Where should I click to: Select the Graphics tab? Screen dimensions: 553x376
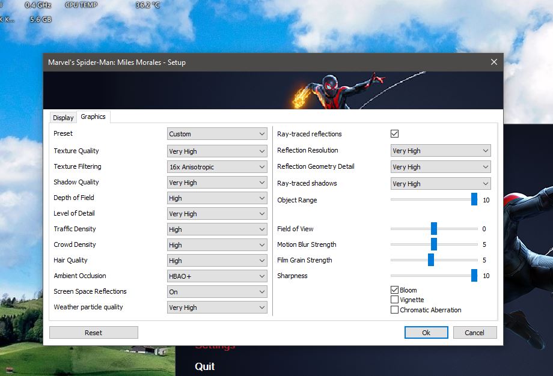click(x=93, y=117)
